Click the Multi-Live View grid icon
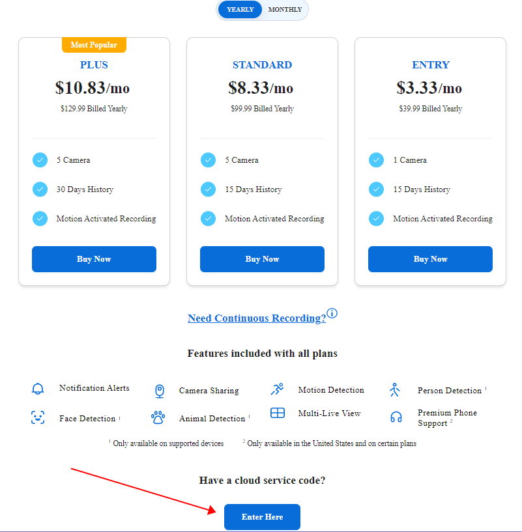Screen dimensions: 522x532 (x=278, y=413)
